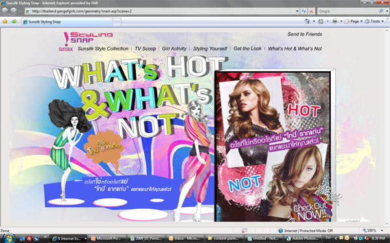Click the third quick launch icon beside FileZilla
This screenshot has width=390, height=243.
(x=36, y=238)
